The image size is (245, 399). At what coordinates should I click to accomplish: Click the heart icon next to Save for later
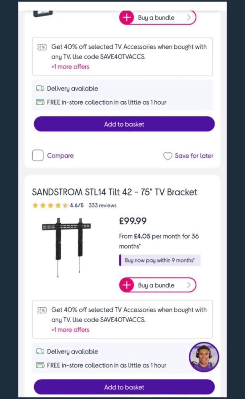coord(167,156)
